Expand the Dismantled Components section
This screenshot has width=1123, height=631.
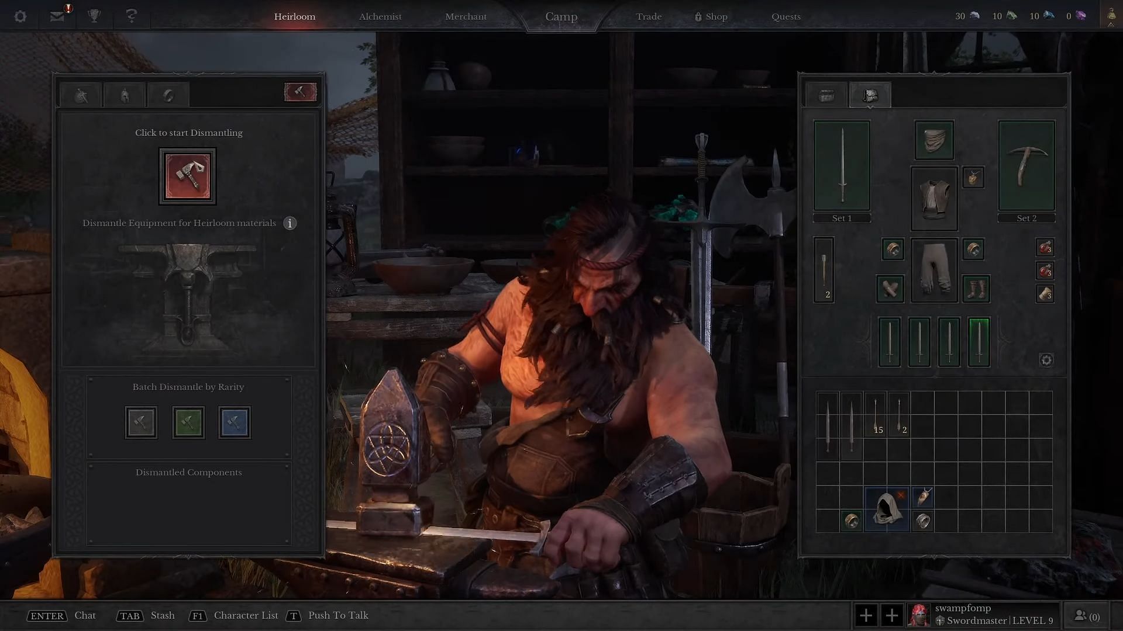coord(188,471)
